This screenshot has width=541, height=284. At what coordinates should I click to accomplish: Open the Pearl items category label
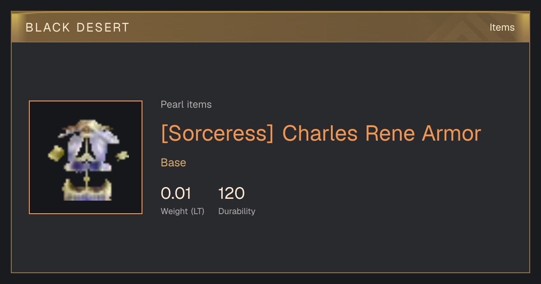click(x=186, y=105)
